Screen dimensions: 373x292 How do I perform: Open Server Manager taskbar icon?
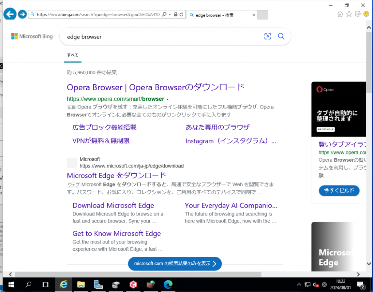point(98,285)
